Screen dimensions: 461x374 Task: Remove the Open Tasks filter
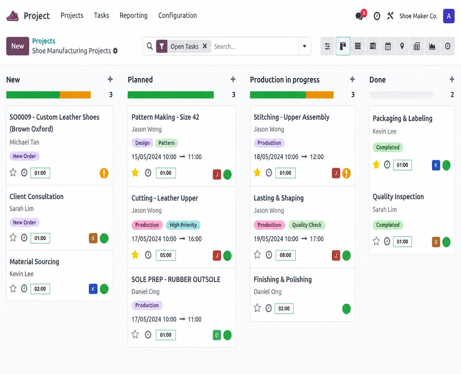pos(205,46)
